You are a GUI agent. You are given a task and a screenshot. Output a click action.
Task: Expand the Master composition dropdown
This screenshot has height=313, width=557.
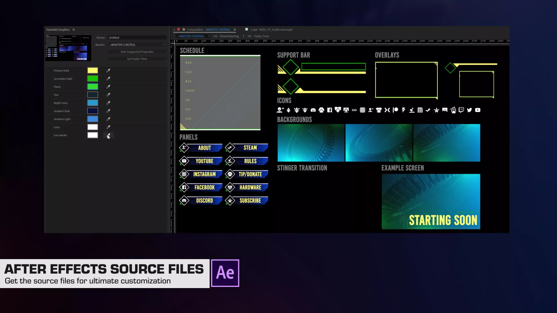(164, 45)
